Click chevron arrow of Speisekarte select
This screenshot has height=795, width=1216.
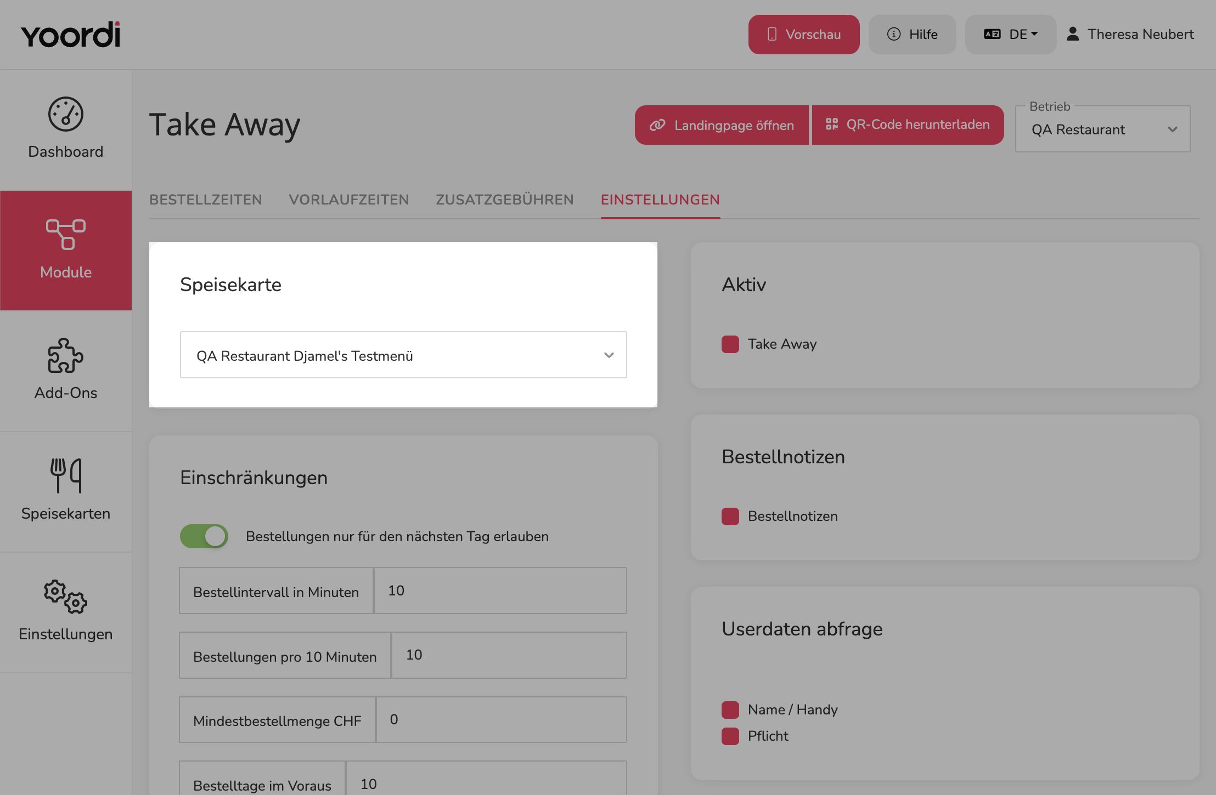(x=609, y=355)
